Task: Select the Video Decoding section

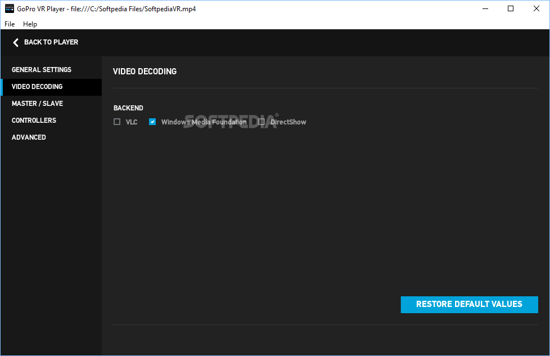Action: [52, 87]
